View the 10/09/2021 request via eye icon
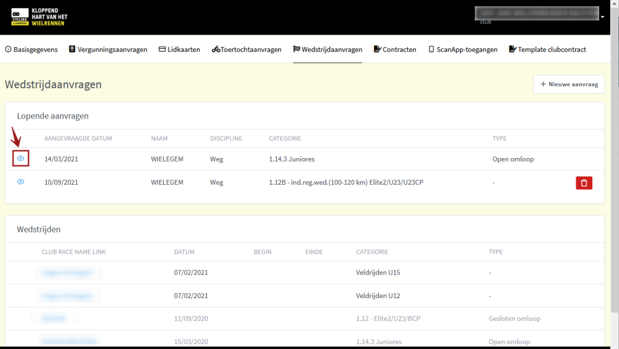Viewport: 619px width, 349px height. point(20,182)
